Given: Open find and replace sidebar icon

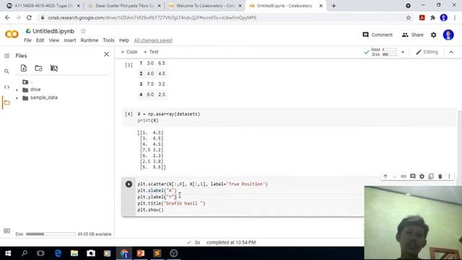Looking at the screenshot, I should [x=6, y=71].
